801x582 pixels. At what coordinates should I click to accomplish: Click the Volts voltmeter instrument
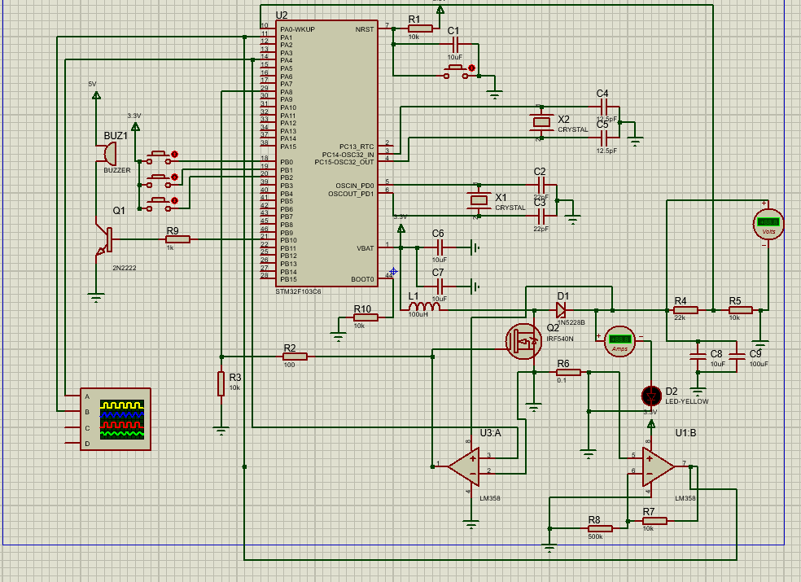coord(768,224)
